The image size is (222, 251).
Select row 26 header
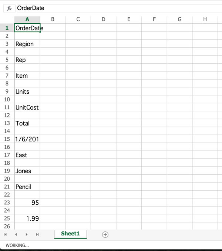point(7,226)
